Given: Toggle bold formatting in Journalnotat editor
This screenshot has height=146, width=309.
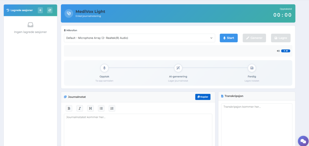Looking at the screenshot, I should (69, 108).
